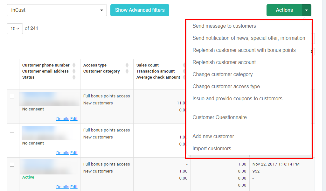Choose Send message to customers
The height and width of the screenshot is (191, 326).
(x=224, y=26)
